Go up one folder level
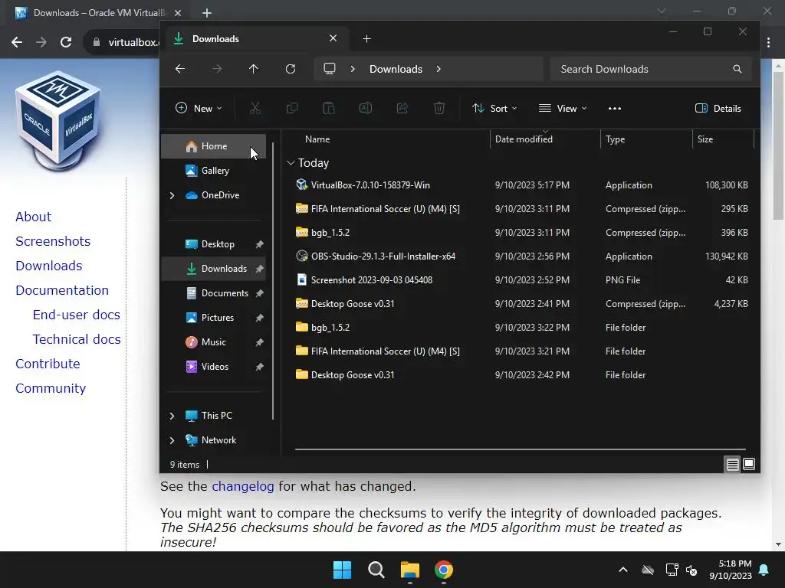This screenshot has height=588, width=785. coord(253,69)
